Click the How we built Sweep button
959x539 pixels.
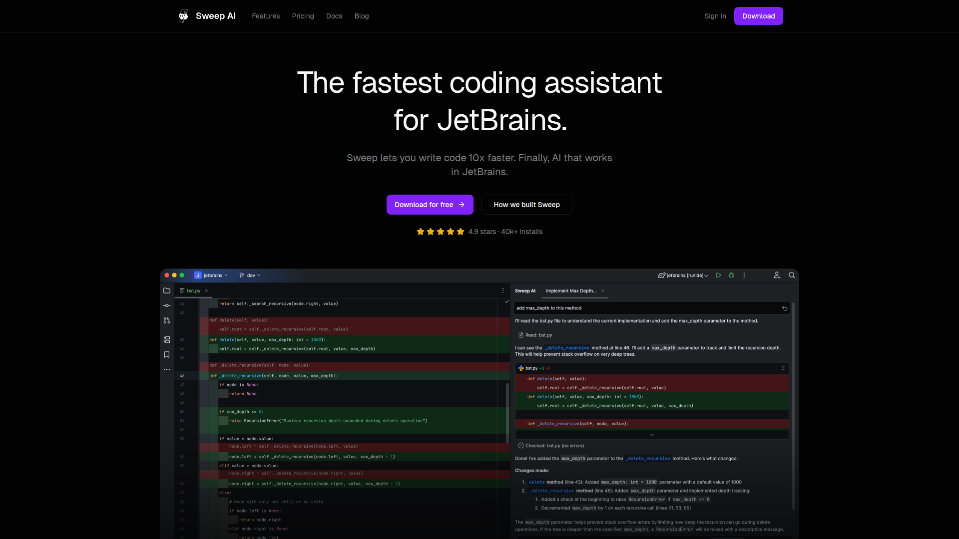click(526, 205)
